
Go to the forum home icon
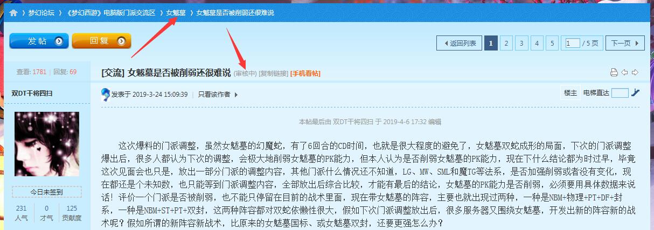13,13
